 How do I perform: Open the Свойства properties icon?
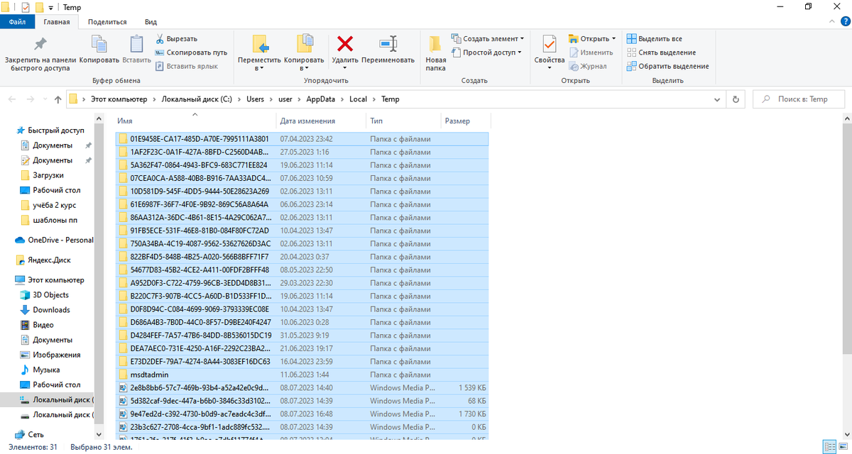pyautogui.click(x=549, y=44)
